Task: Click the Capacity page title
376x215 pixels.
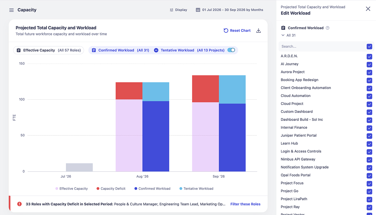Action: click(x=27, y=10)
